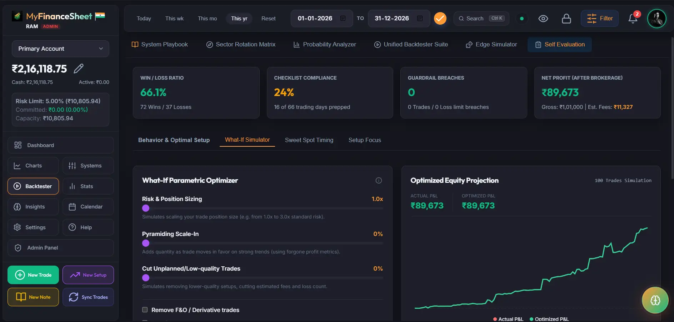Click the end date field 31-12-2026

pyautogui.click(x=399, y=18)
